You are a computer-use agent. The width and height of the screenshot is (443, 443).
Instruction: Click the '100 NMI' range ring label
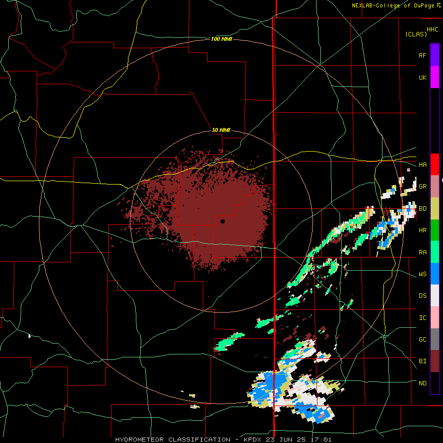[221, 39]
